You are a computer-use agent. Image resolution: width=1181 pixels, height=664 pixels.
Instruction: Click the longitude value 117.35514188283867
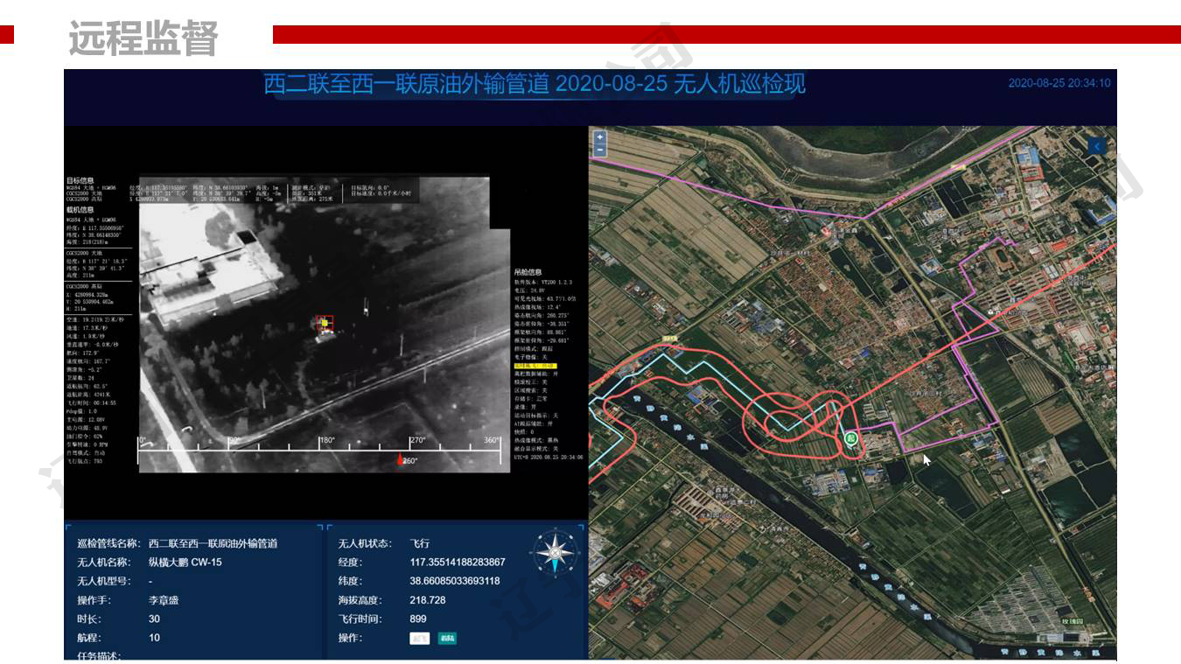click(x=457, y=563)
